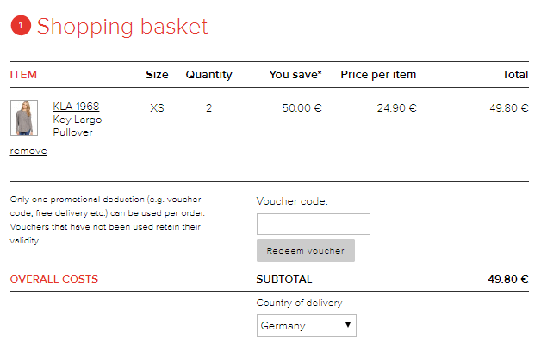Click the Size column header

click(x=157, y=75)
